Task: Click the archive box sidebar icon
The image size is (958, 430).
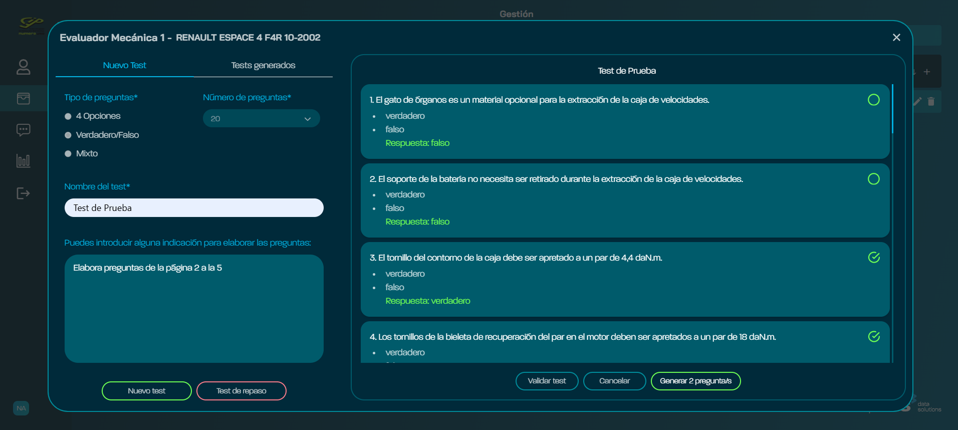Action: tap(23, 99)
